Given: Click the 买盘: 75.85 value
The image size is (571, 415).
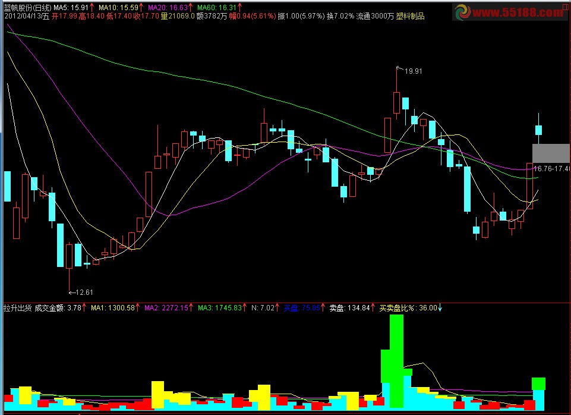Looking at the screenshot, I should pos(302,308).
